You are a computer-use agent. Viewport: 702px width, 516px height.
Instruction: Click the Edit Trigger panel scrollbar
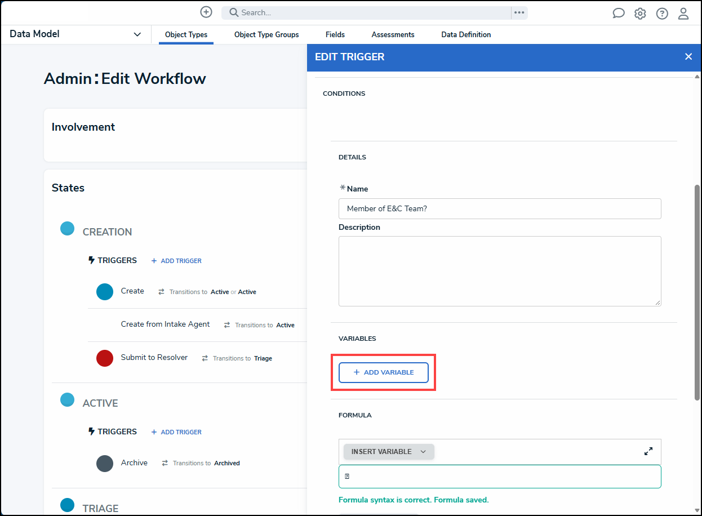pos(697,292)
